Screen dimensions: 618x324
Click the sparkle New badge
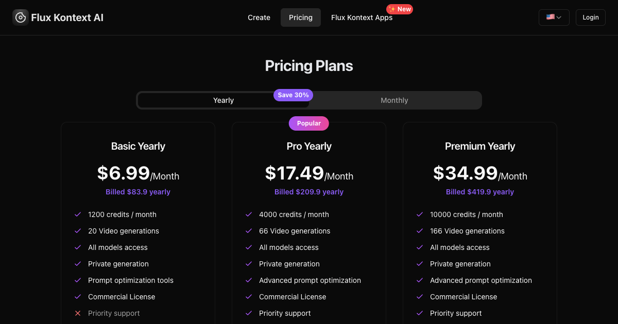pos(400,9)
